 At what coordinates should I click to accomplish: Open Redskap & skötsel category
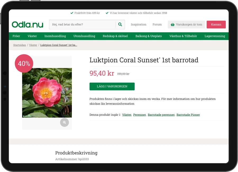click(x=115, y=36)
